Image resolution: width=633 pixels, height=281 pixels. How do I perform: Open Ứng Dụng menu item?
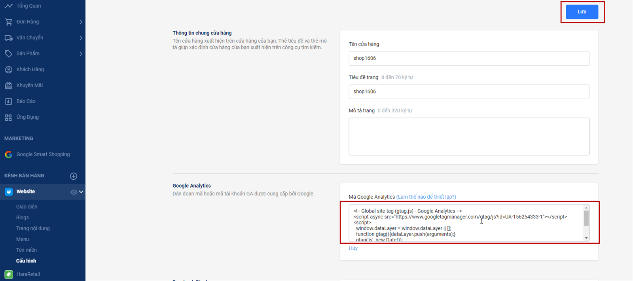(x=28, y=117)
